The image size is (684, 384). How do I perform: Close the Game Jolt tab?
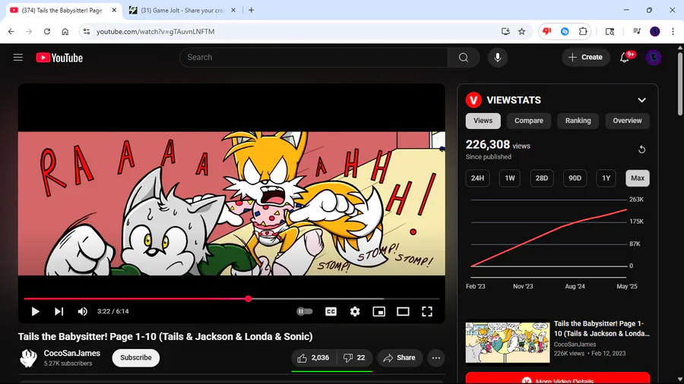[233, 10]
